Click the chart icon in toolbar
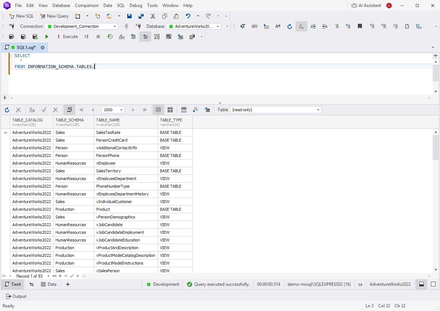Viewport: 440px width, 311px height. [x=169, y=37]
